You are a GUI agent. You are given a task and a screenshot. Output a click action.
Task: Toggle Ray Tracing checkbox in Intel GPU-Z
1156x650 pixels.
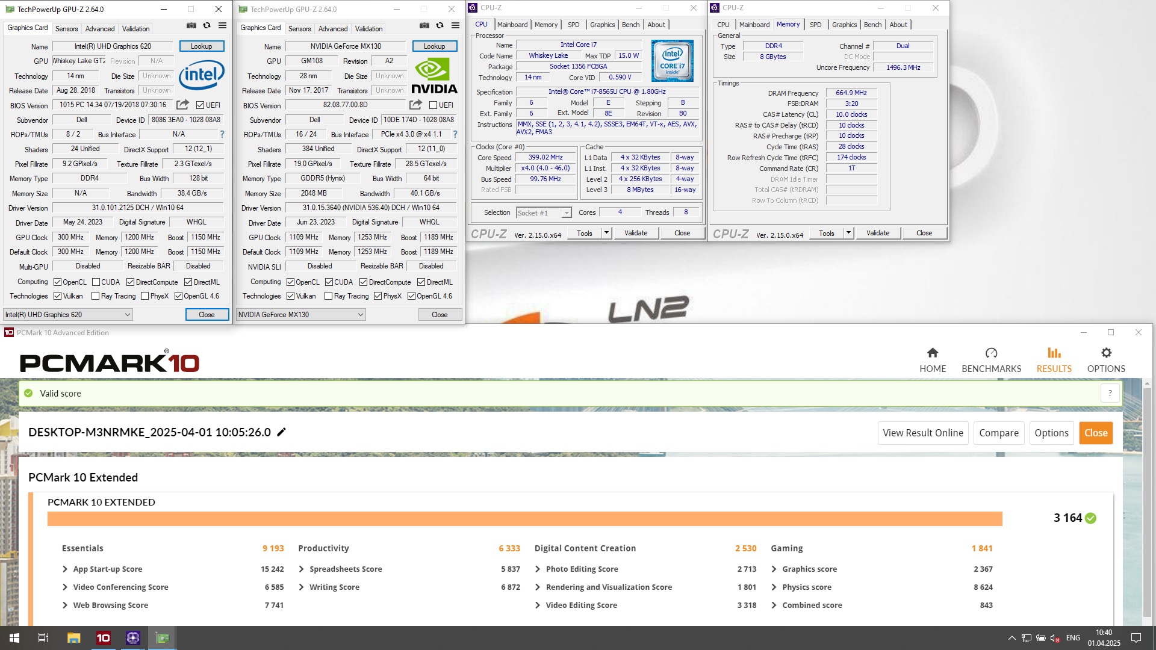pyautogui.click(x=95, y=296)
